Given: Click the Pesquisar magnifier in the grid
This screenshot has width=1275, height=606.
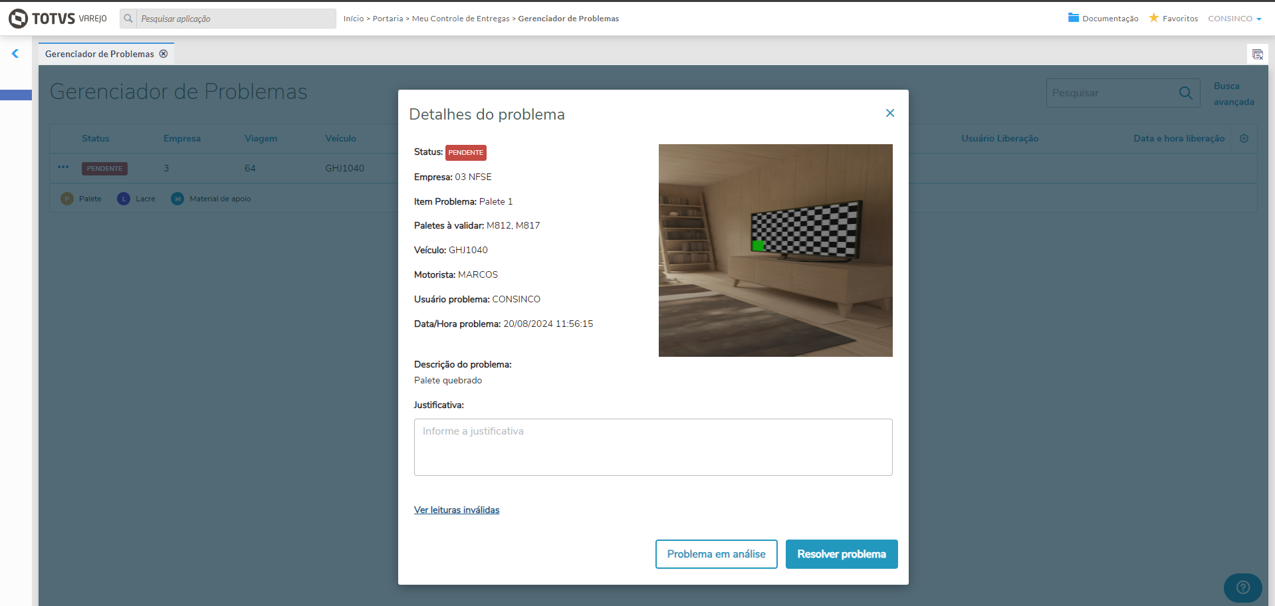Looking at the screenshot, I should pos(1186,93).
